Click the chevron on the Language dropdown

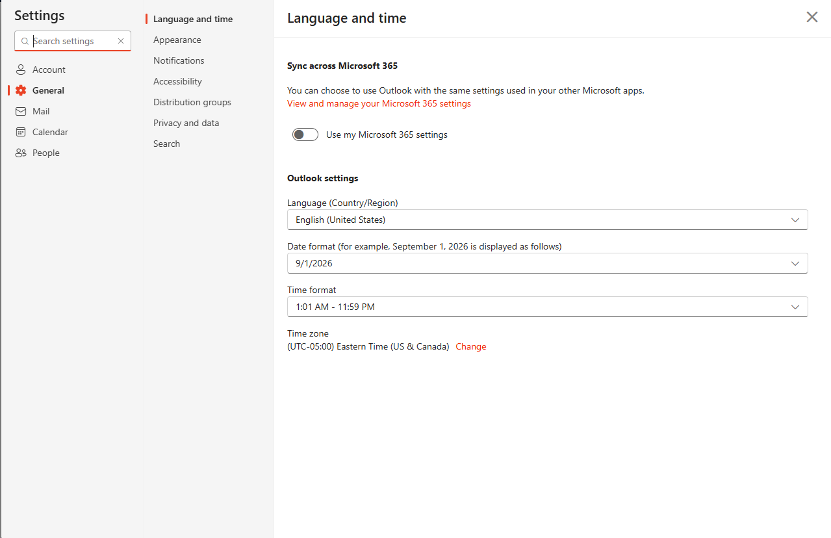[795, 220]
